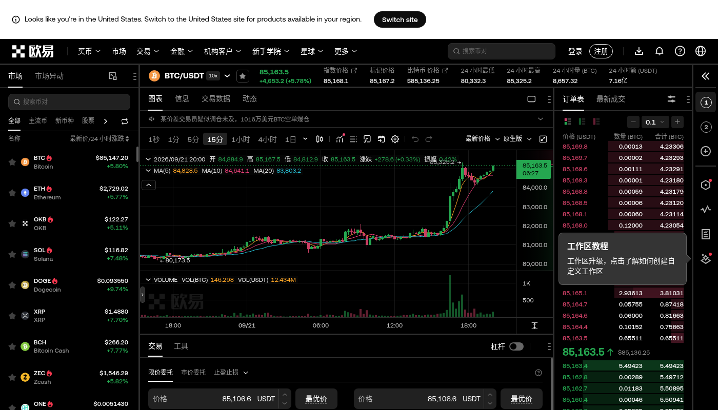Open the 原生版 chart version dropdown
Image resolution: width=718 pixels, height=410 pixels.
[518, 139]
